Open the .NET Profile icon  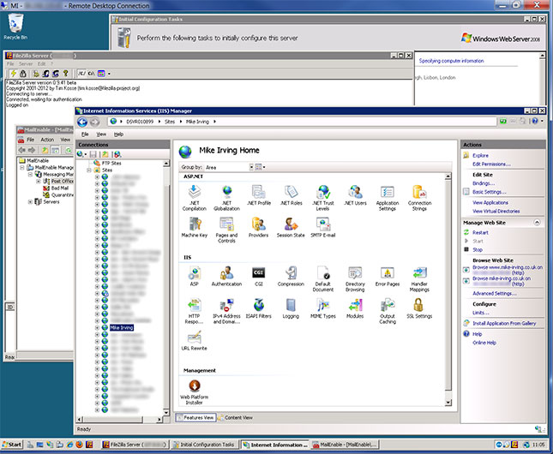tap(259, 195)
